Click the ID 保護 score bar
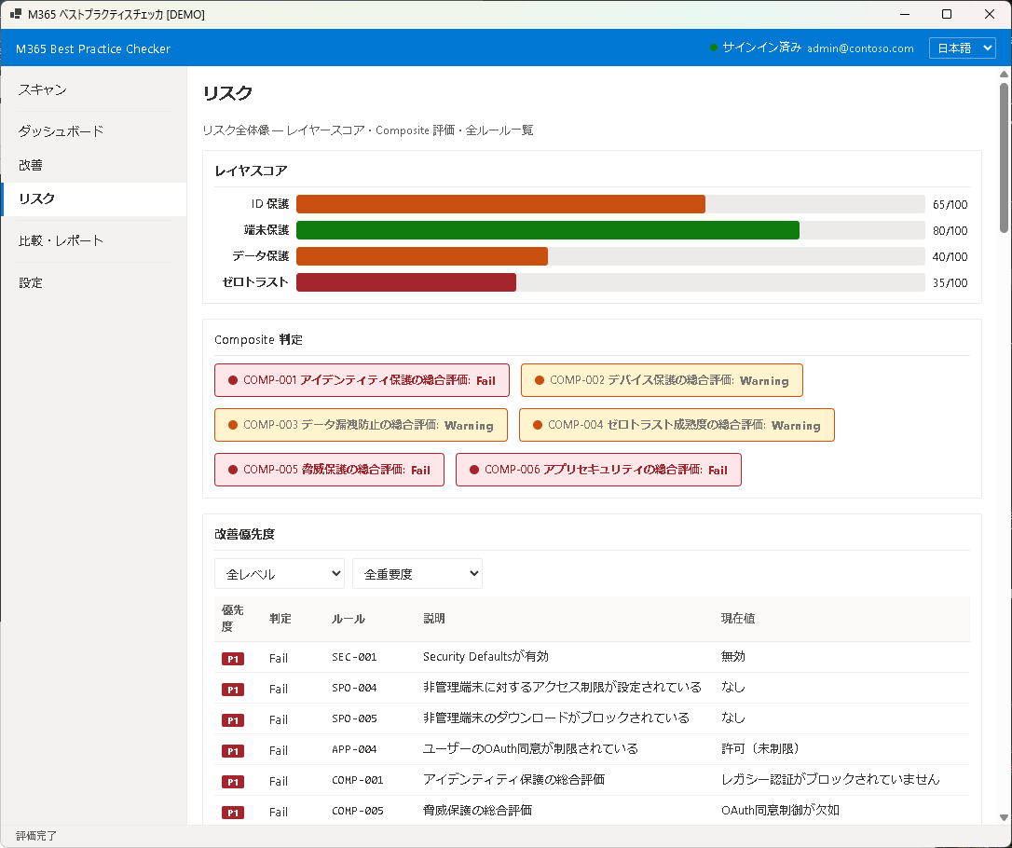The image size is (1012, 848). [x=500, y=203]
